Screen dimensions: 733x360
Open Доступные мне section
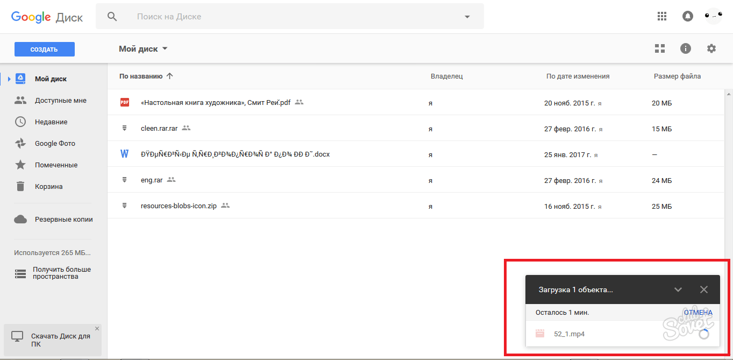tap(60, 101)
